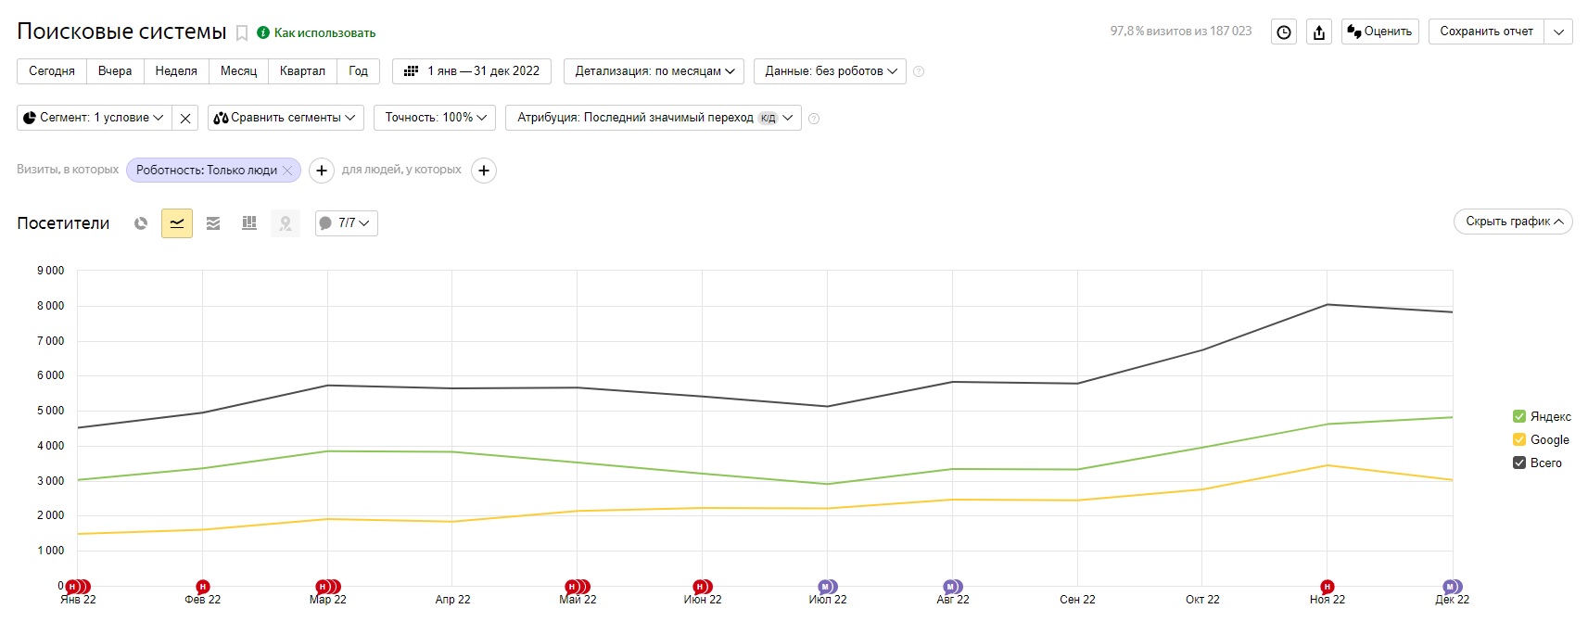Image resolution: width=1588 pixels, height=634 pixels.
Task: Open the Данные: без роботов dropdown
Action: coord(830,71)
